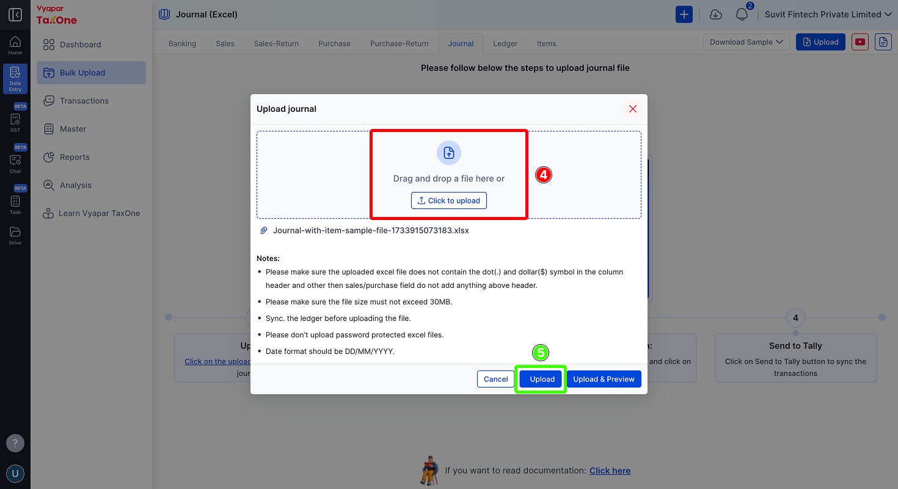Collapse the sidebar with the panel icon
Screen dimensions: 898x489
tap(15, 15)
